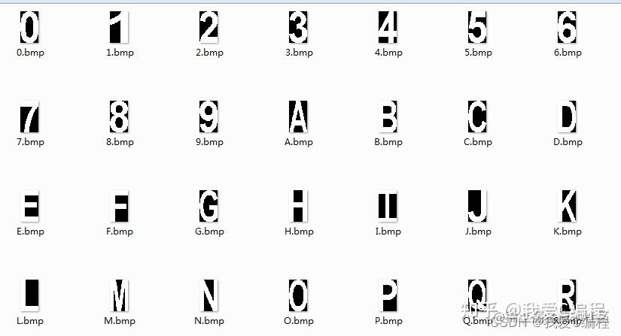Image resolution: width=621 pixels, height=336 pixels.
Task: Click the file name label K.bmp
Action: click(x=568, y=232)
